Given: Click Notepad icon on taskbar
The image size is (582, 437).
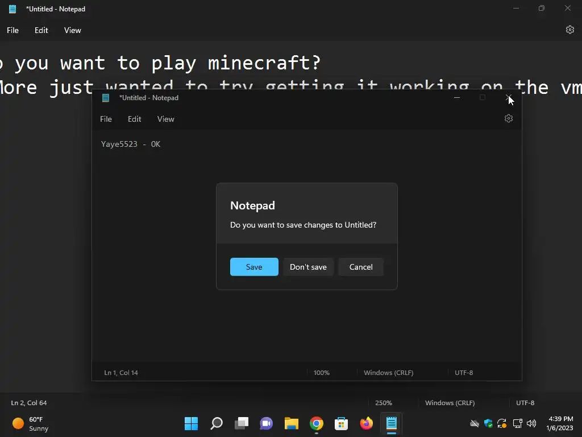Looking at the screenshot, I should [391, 423].
